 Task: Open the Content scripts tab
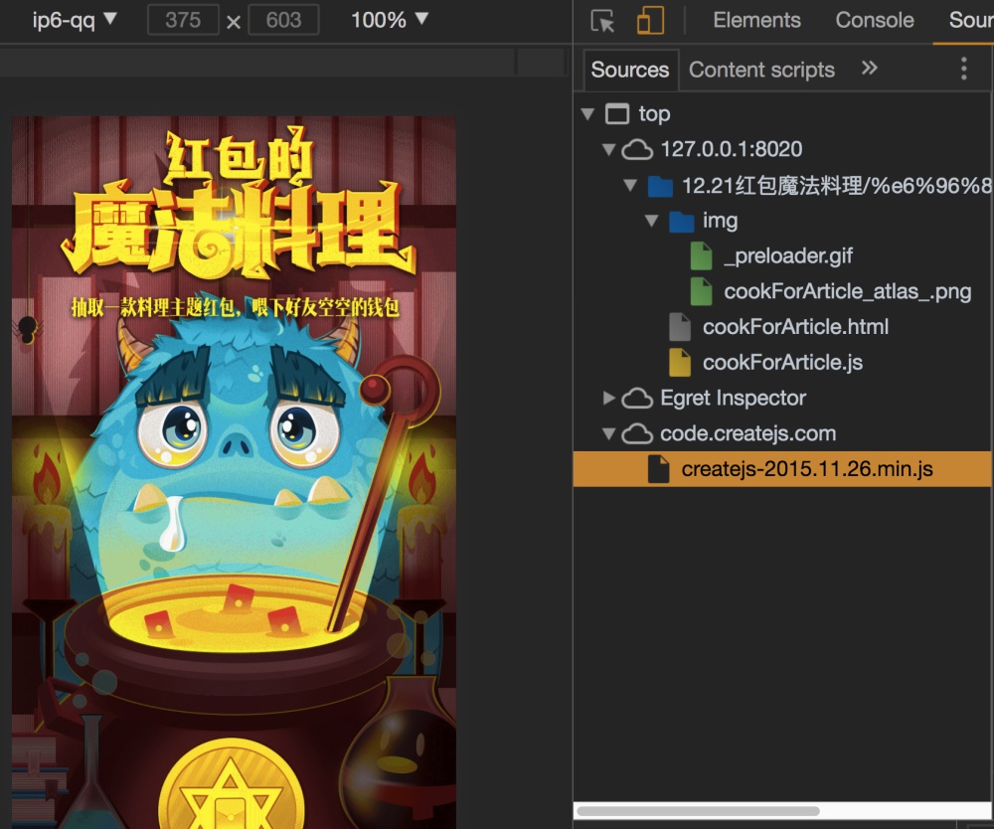(761, 70)
